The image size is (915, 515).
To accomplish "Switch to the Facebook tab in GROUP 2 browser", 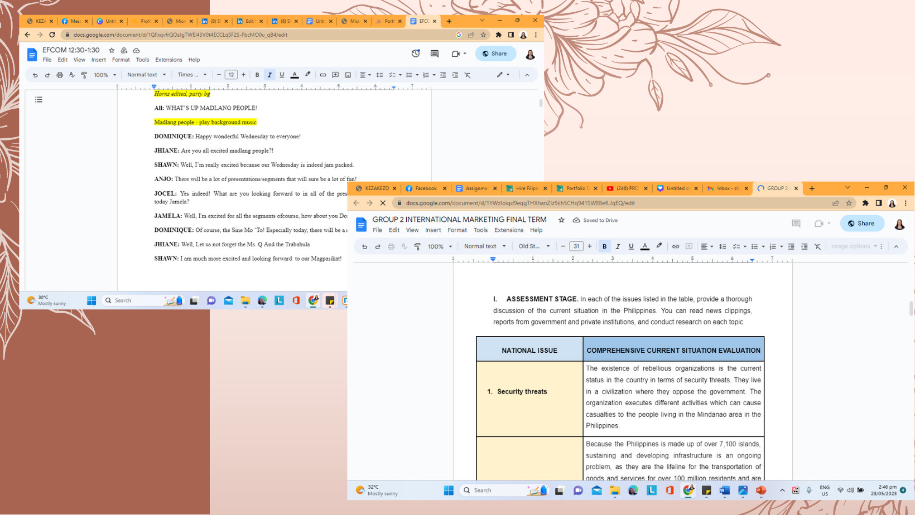I will click(426, 188).
